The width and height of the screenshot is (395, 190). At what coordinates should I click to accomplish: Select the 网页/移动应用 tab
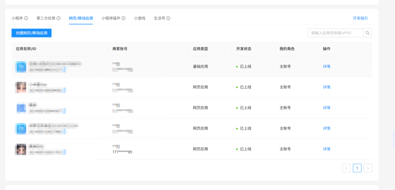(x=81, y=18)
